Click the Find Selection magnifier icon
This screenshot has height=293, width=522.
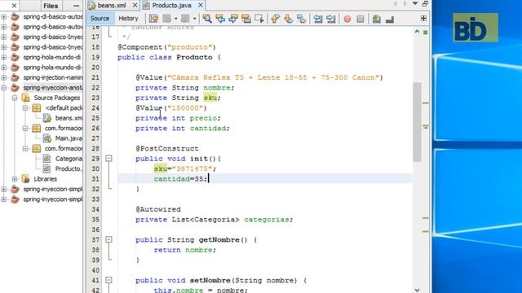pyautogui.click(x=207, y=19)
